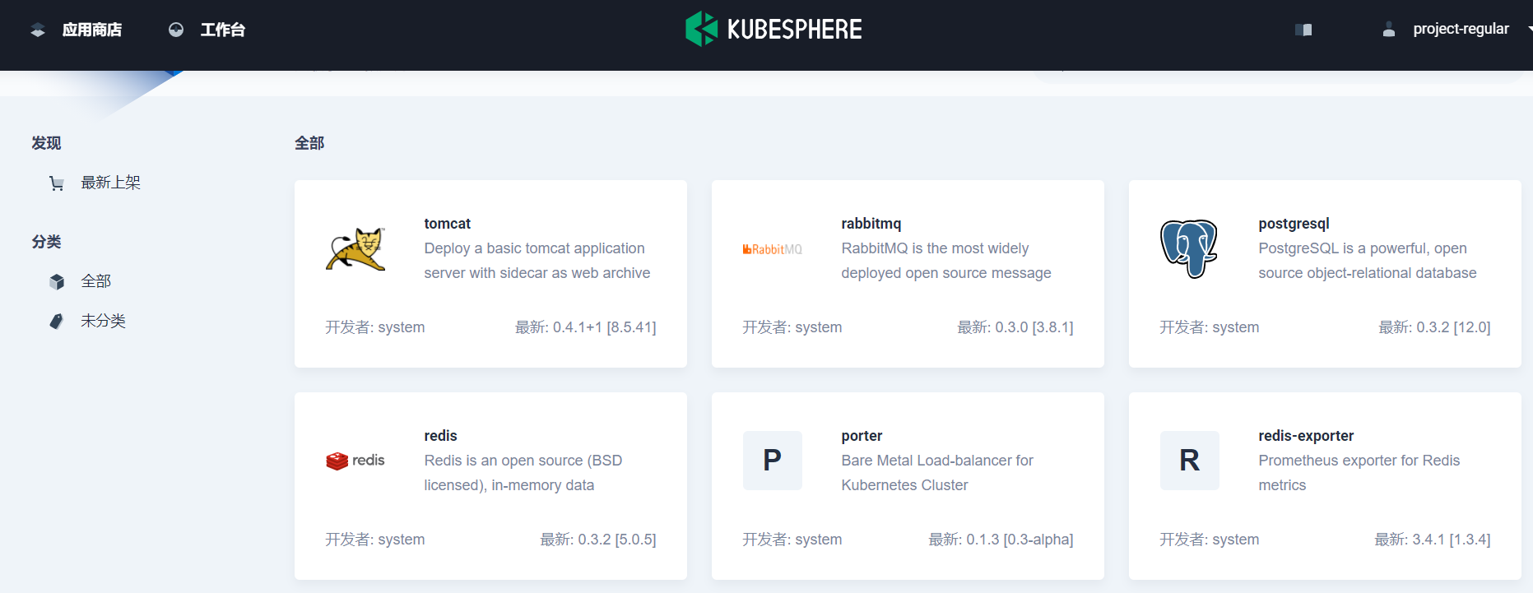Screen dimensions: 1533x593
Task: Click redis version 0.3.2 [5.0.5]
Action: click(x=598, y=540)
